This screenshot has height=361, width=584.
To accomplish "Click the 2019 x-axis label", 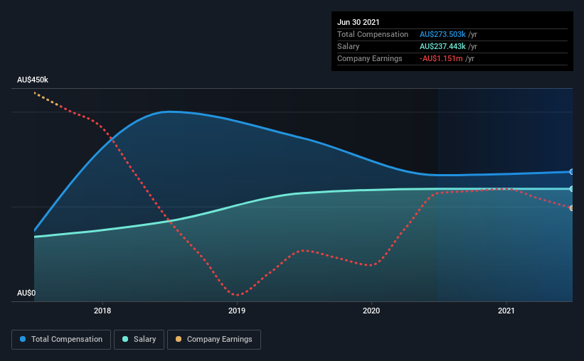I will click(237, 311).
